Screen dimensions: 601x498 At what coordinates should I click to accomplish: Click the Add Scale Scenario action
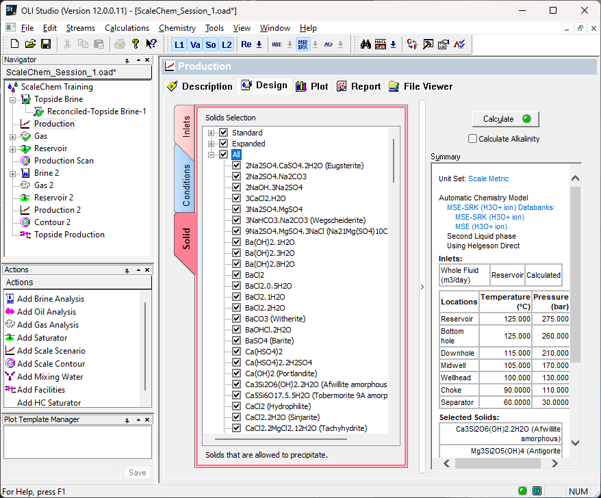point(51,350)
